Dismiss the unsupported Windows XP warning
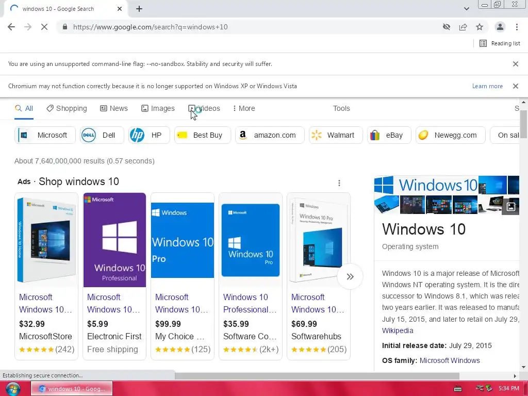This screenshot has width=528, height=396. 516,86
